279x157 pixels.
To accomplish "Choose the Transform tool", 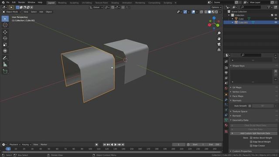I will (x=5, y=51).
